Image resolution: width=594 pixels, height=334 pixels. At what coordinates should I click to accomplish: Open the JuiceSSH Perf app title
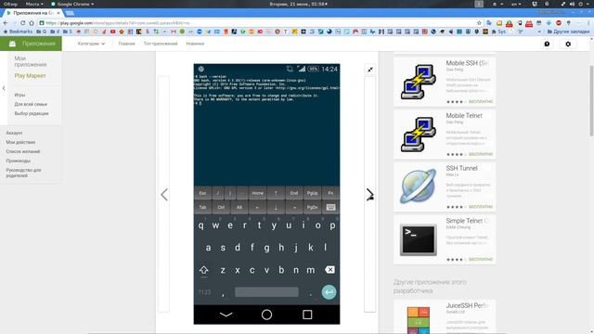[468, 305]
